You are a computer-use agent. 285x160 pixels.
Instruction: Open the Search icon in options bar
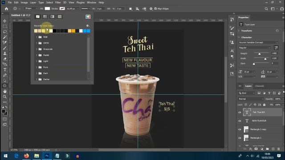[x=266, y=9]
